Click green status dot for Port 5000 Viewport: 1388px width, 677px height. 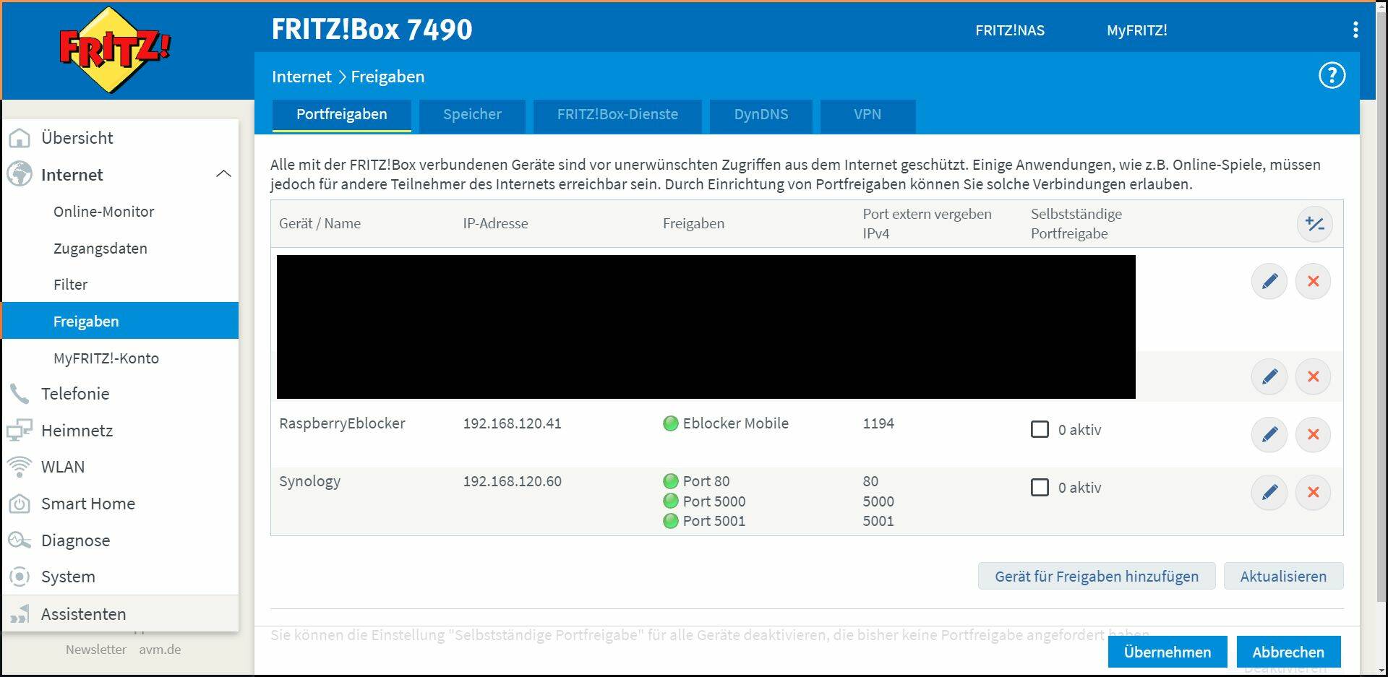click(671, 501)
